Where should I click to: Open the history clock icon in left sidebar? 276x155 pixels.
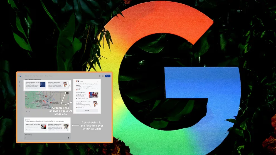click(19, 86)
